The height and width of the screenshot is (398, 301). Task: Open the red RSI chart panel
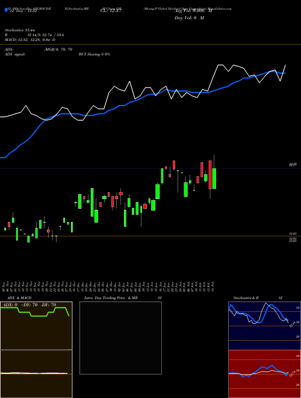coord(264,374)
